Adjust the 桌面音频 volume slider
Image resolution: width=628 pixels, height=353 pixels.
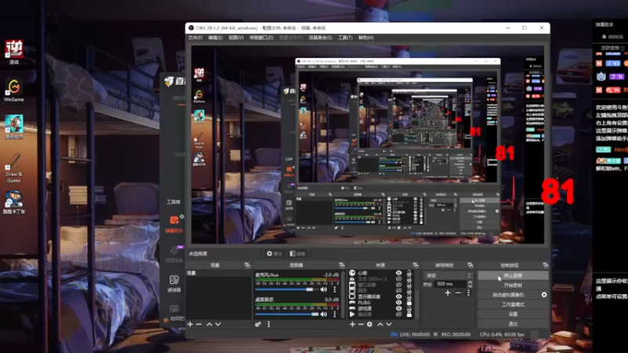coord(287,315)
